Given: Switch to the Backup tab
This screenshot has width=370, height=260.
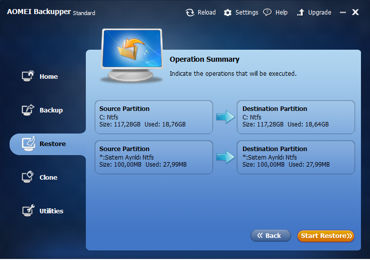Looking at the screenshot, I should point(51,110).
